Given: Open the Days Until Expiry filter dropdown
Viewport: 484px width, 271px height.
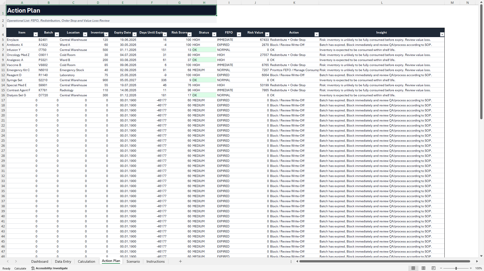Looking at the screenshot, I should coord(165,35).
